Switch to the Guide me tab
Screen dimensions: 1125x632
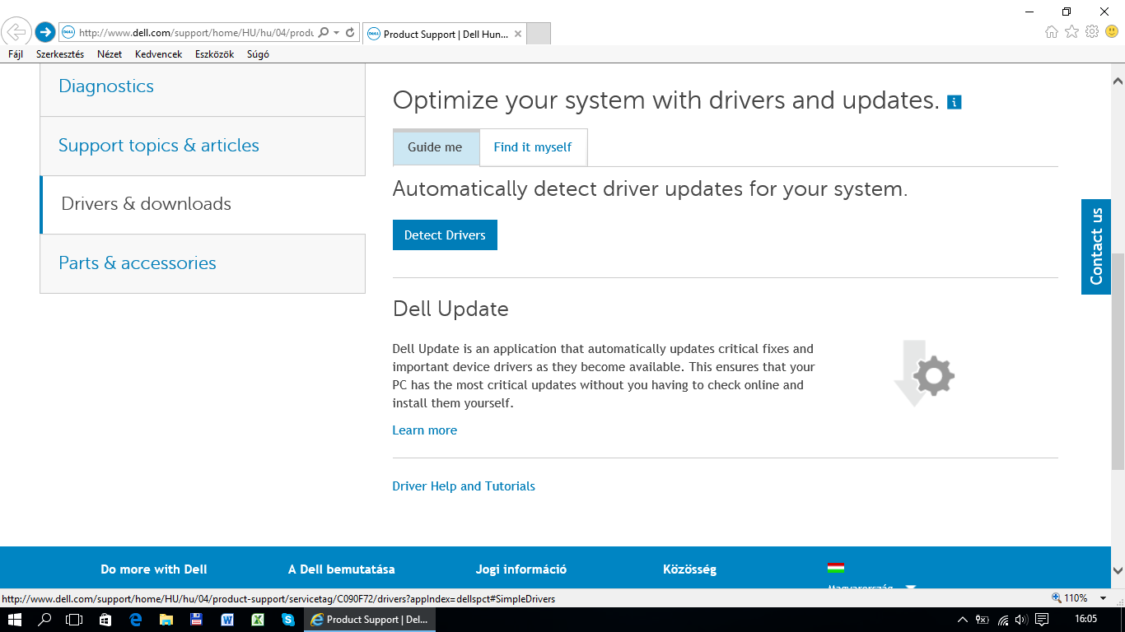[436, 147]
